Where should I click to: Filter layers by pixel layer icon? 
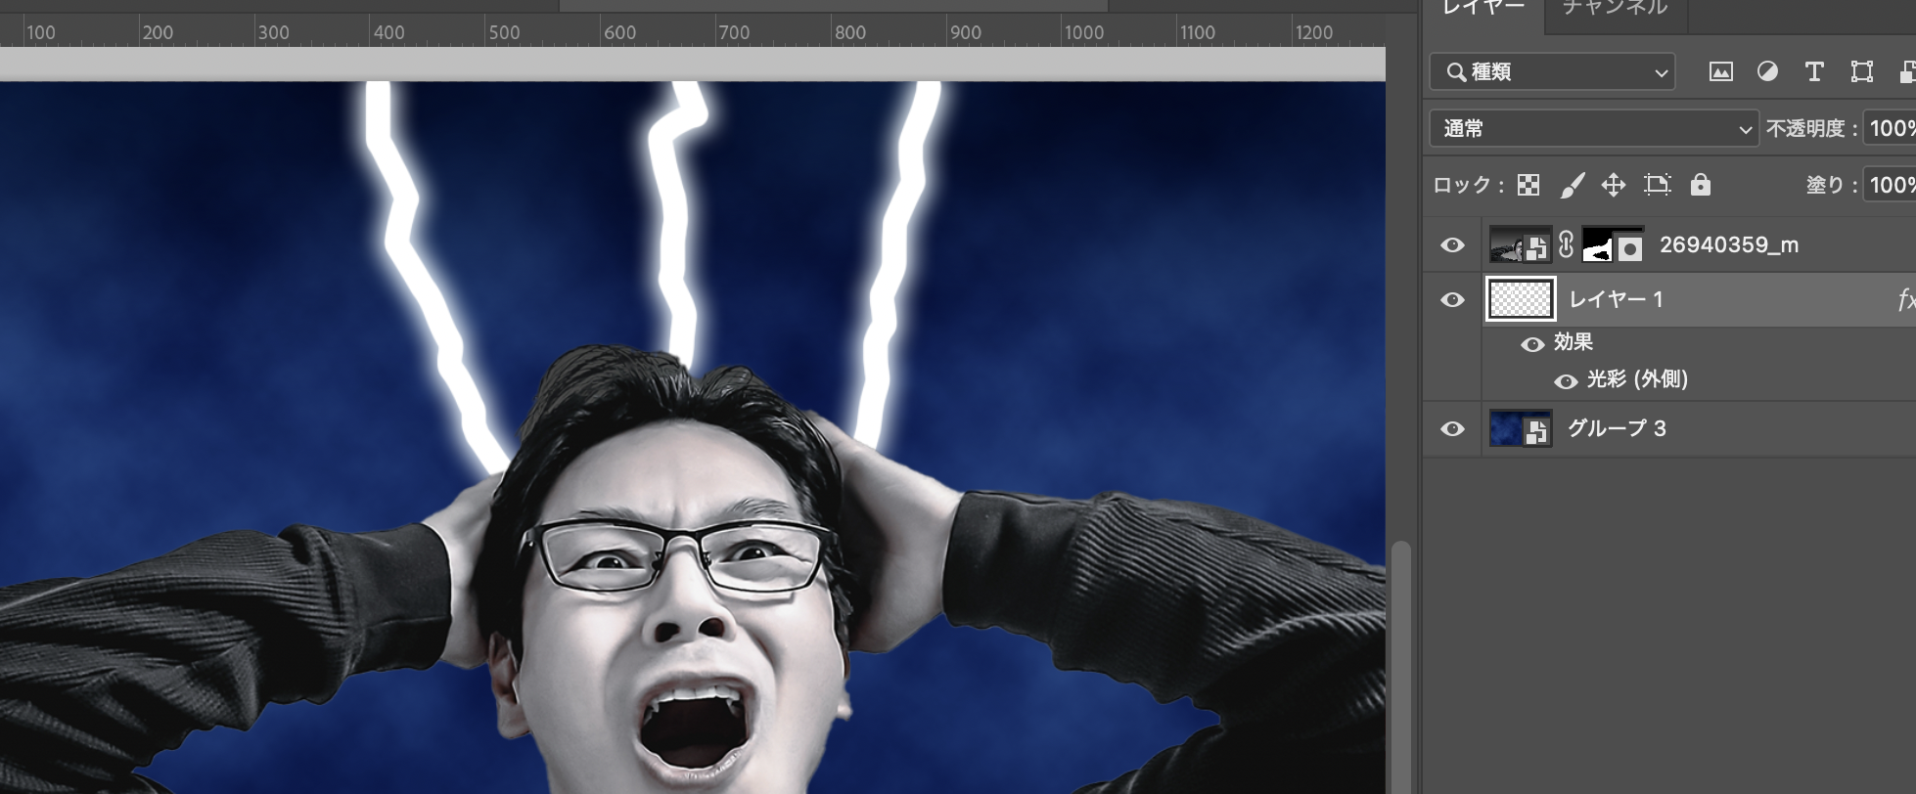click(x=1720, y=71)
